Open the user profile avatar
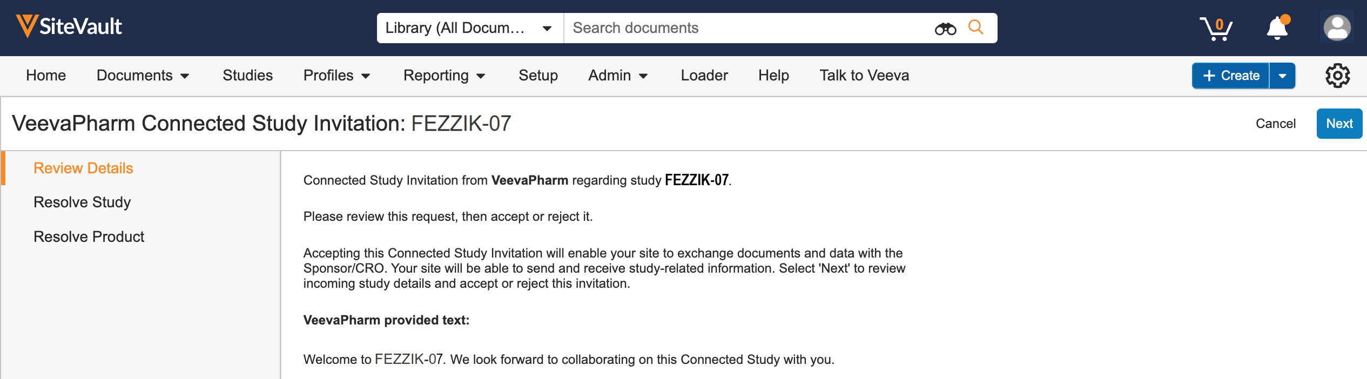Image resolution: width=1367 pixels, height=379 pixels. coord(1337,28)
